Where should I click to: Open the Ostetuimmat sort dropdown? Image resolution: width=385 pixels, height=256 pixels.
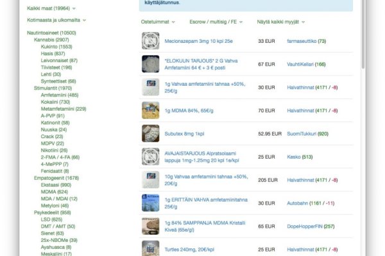coord(158,22)
